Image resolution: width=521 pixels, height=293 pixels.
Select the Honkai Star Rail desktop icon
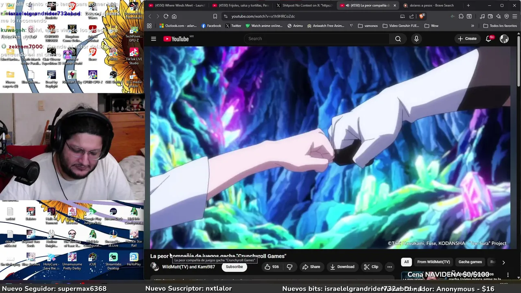tap(134, 238)
